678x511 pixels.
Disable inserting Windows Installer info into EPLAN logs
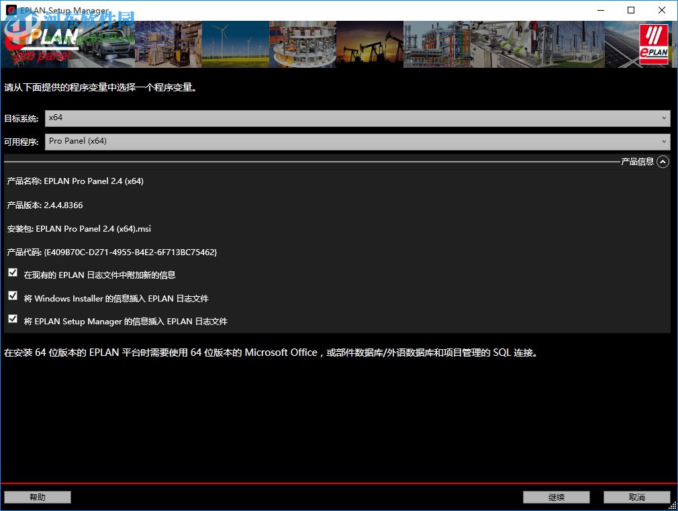[x=12, y=295]
